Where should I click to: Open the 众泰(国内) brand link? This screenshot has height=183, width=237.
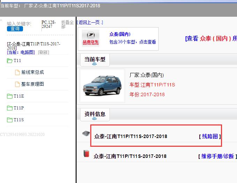(x=120, y=34)
